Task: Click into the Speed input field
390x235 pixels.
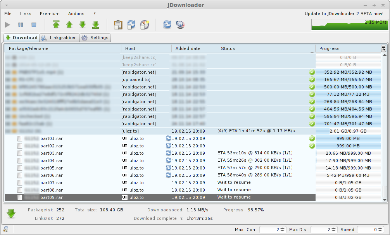Action: [368, 230]
